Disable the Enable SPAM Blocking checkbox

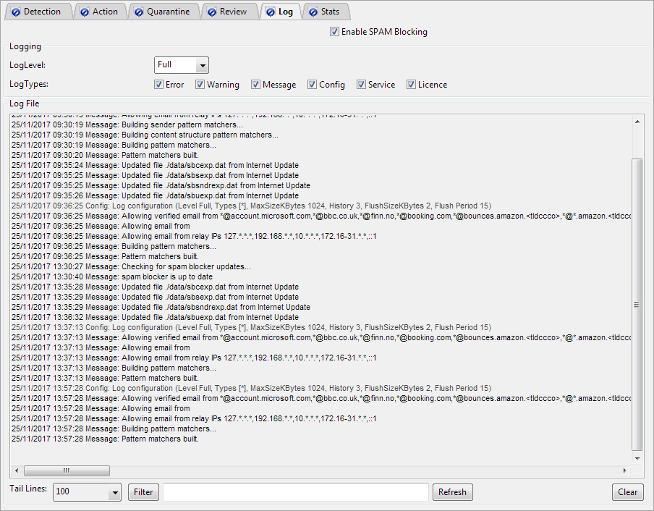334,32
